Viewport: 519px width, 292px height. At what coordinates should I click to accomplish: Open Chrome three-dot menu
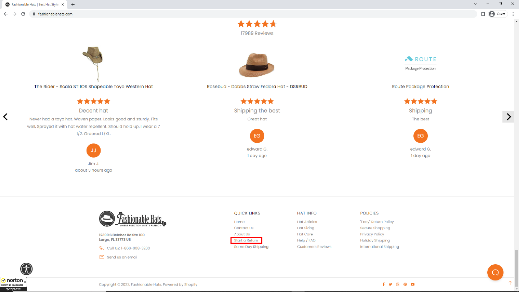coord(513,14)
